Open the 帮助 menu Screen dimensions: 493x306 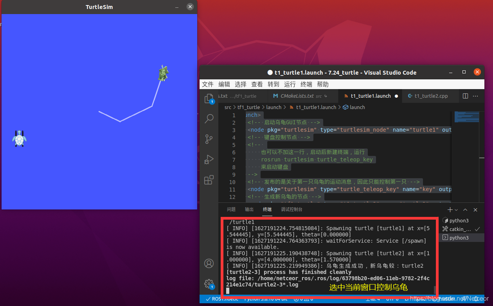323,84
